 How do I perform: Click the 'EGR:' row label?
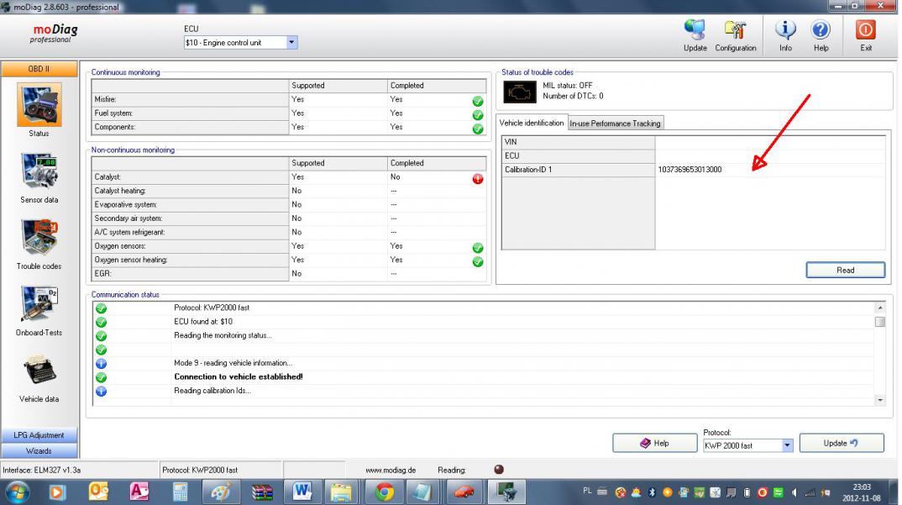103,274
